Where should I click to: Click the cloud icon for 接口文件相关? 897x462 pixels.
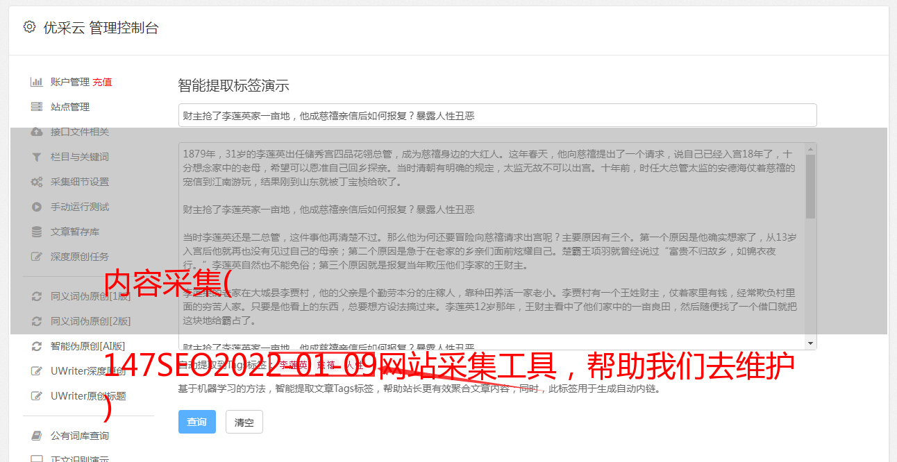37,132
